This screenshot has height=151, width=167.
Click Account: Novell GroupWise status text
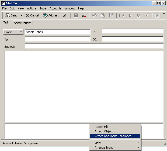pos(20,143)
